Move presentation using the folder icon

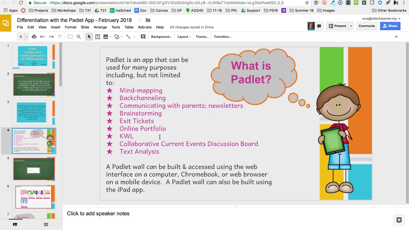click(148, 20)
